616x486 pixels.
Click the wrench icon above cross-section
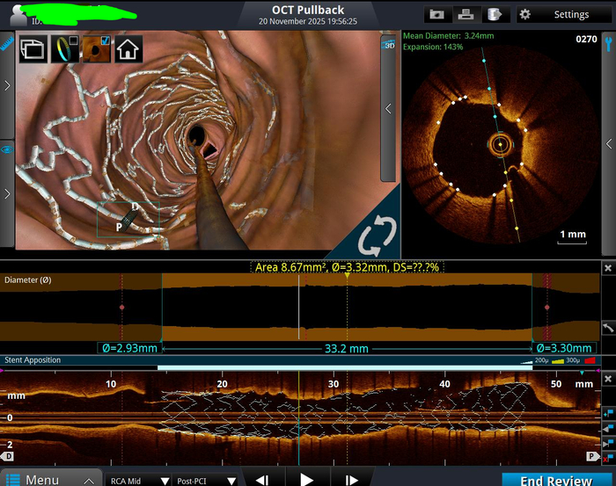click(x=608, y=40)
